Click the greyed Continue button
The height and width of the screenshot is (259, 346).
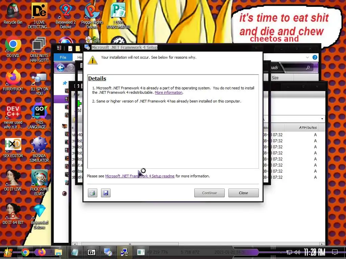point(209,193)
